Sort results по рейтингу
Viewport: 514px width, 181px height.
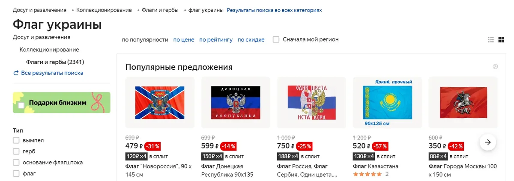tap(216, 40)
